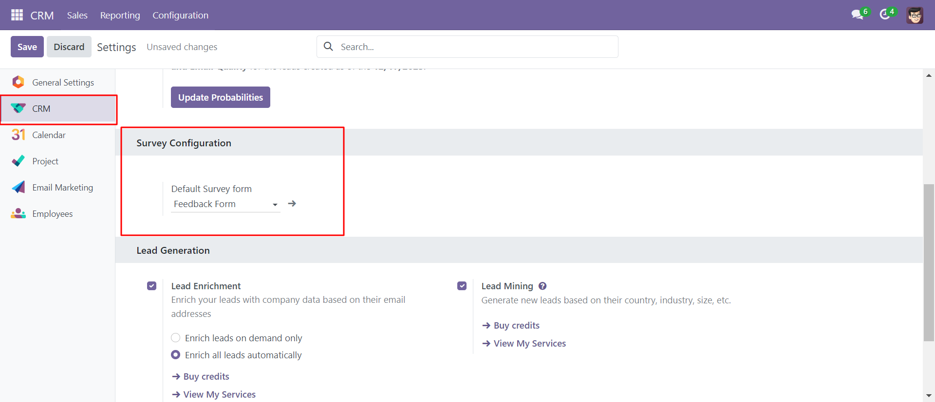The width and height of the screenshot is (935, 402).
Task: Switch to Calendar settings tab
Action: (57, 135)
